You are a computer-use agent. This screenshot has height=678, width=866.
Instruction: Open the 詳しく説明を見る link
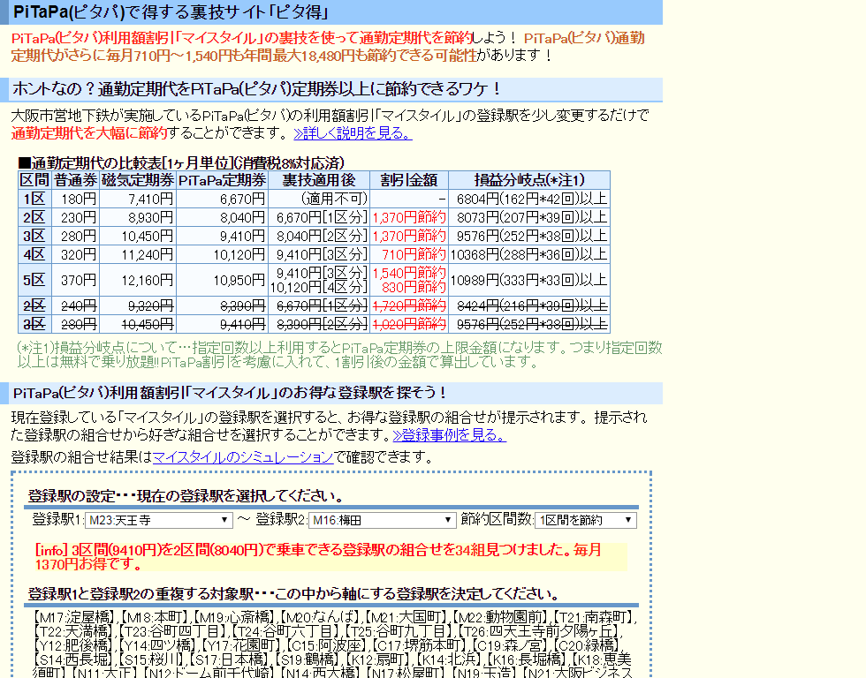(x=353, y=133)
